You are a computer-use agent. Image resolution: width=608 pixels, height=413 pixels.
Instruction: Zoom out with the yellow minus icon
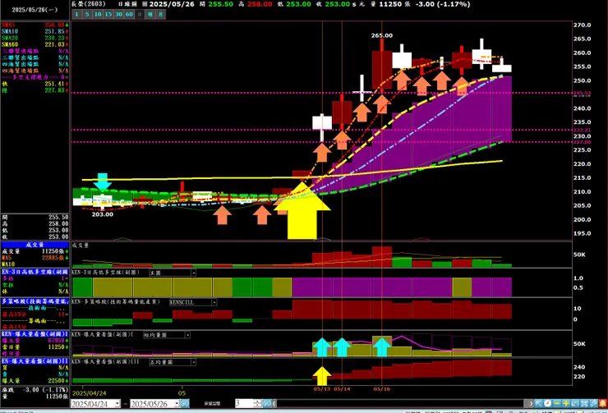click(x=556, y=403)
